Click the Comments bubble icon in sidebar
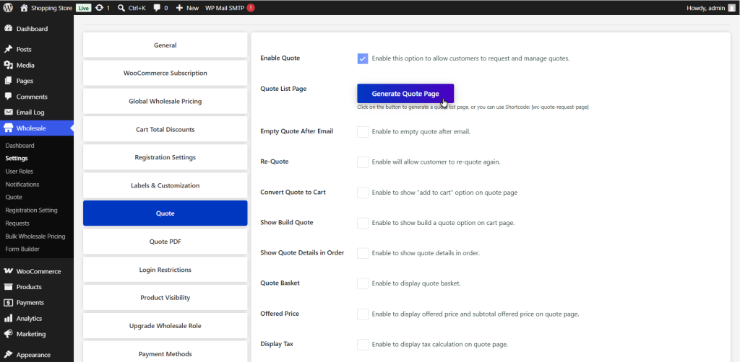 [x=8, y=97]
